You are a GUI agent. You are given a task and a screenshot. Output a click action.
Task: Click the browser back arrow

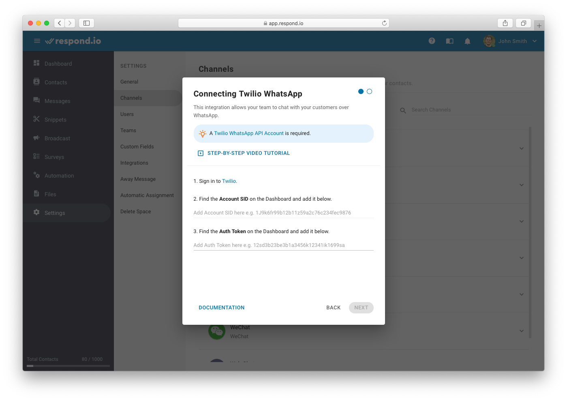tap(60, 23)
